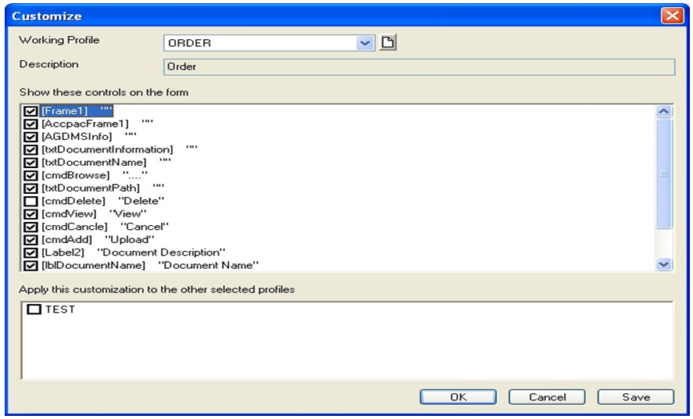Viewport: 693px width, 419px height.
Task: Click the Description field showing Order
Action: [x=419, y=66]
